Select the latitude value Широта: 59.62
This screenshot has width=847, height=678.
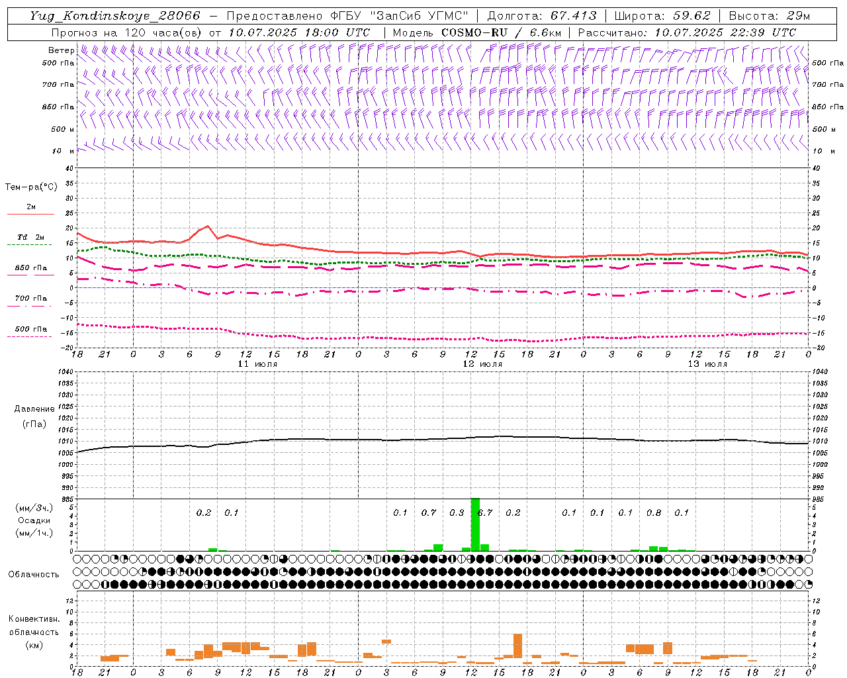tap(662, 16)
